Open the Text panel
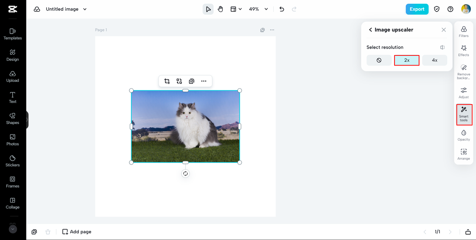The image size is (476, 240). pos(13,97)
